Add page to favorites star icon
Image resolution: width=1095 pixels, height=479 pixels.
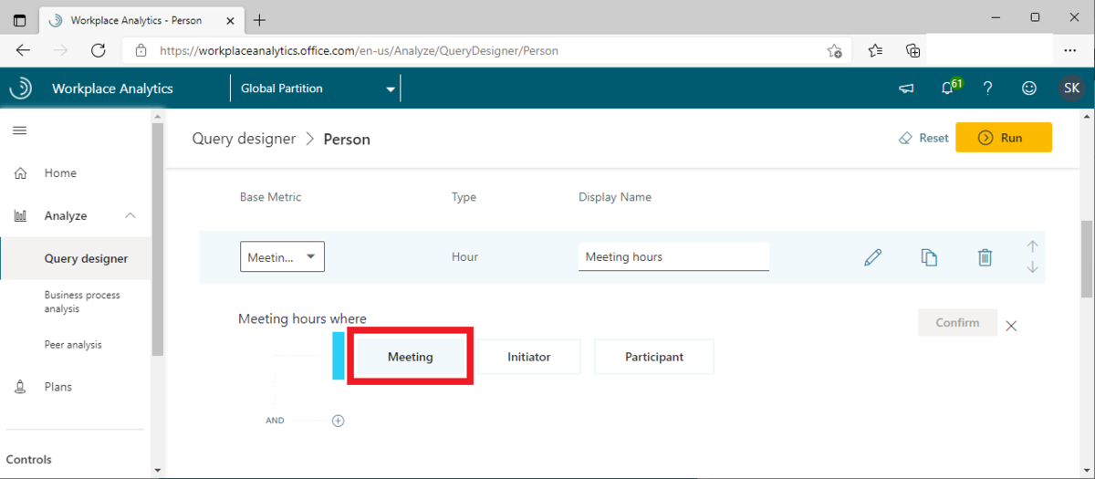tap(834, 51)
